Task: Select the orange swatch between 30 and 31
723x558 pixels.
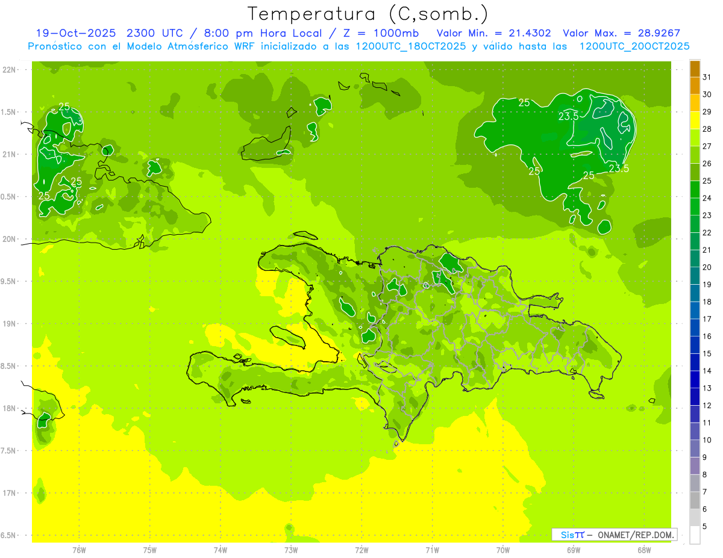Action: point(695,86)
